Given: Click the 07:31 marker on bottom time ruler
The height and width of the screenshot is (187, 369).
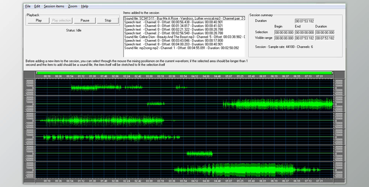Looking at the screenshot, I should [x=320, y=181].
